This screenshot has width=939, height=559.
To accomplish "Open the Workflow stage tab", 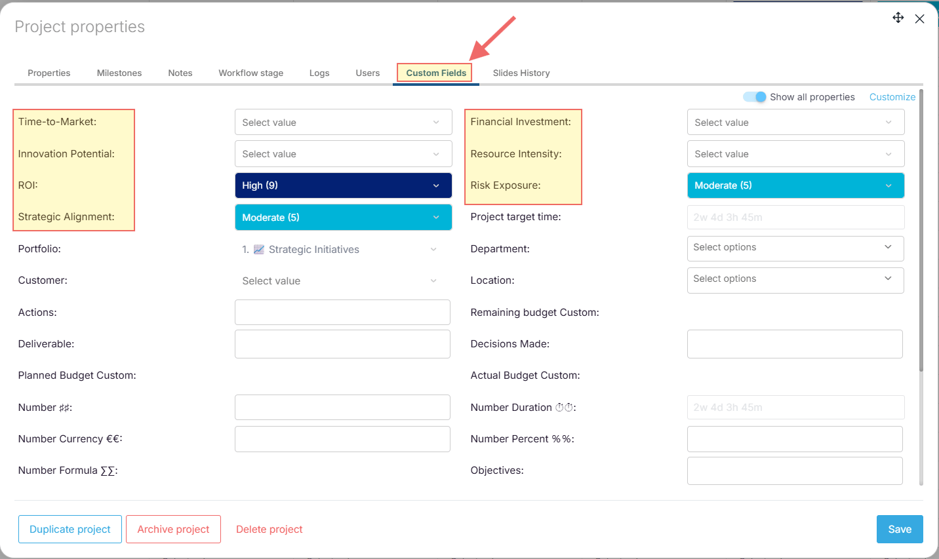I will pos(251,73).
